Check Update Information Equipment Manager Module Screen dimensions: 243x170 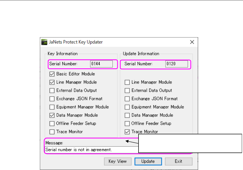tap(127, 107)
